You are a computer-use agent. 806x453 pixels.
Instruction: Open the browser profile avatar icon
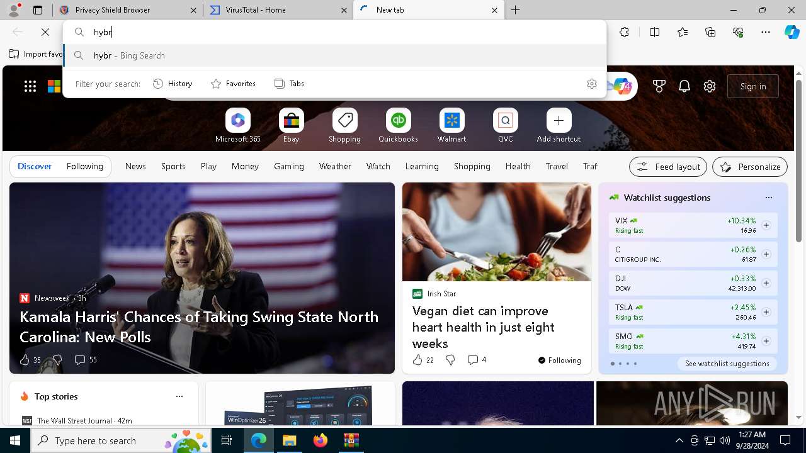[13, 10]
